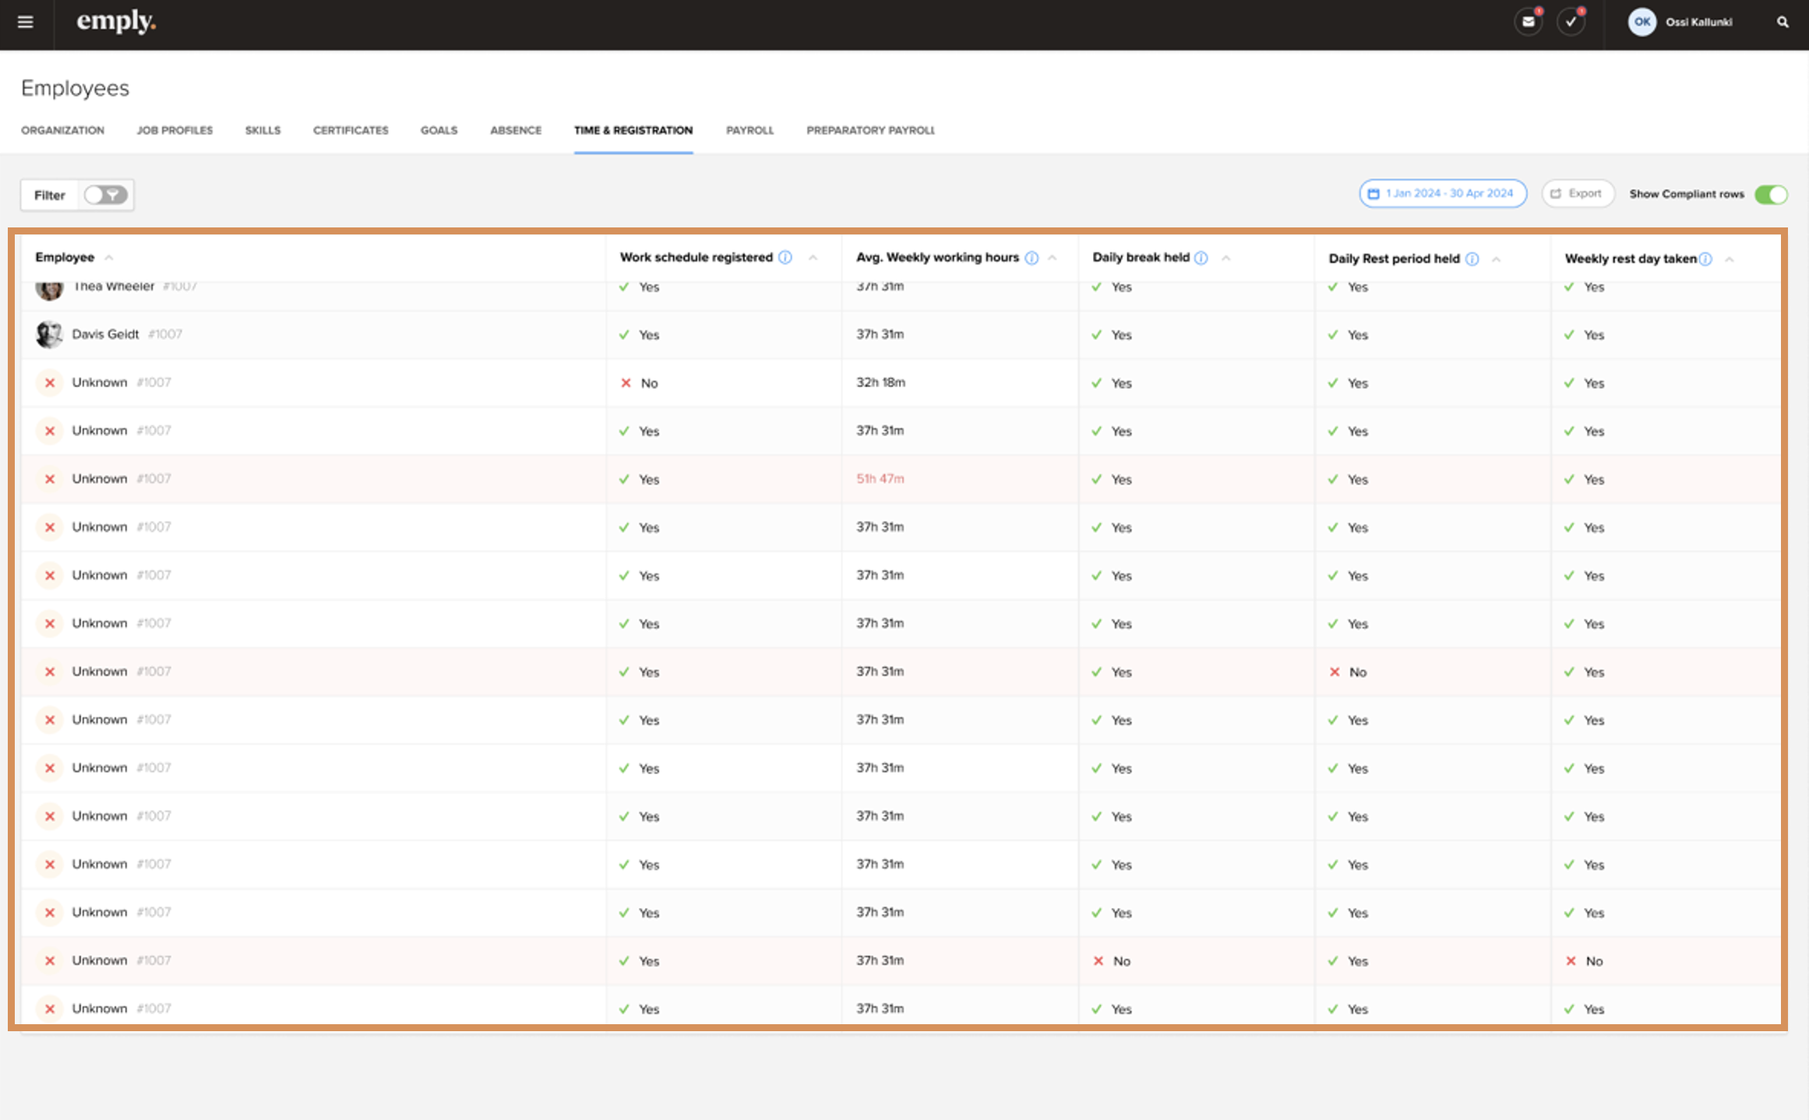Open the tasks checkmark notification icon
The image size is (1809, 1120).
[x=1571, y=22]
